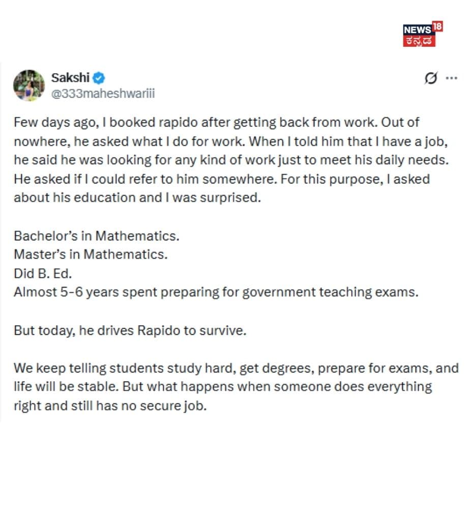Click the blue verified badge

(x=99, y=78)
